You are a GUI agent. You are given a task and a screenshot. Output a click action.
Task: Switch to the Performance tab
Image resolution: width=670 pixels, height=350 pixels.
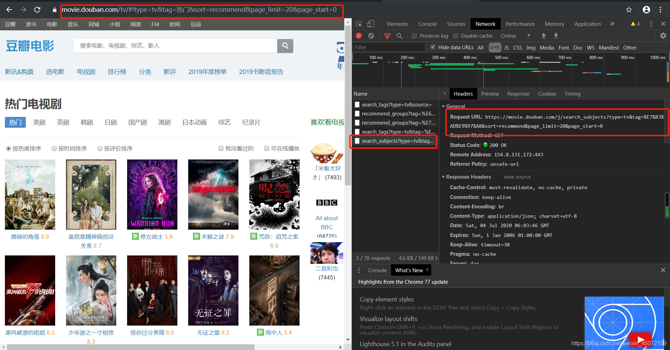[520, 24]
